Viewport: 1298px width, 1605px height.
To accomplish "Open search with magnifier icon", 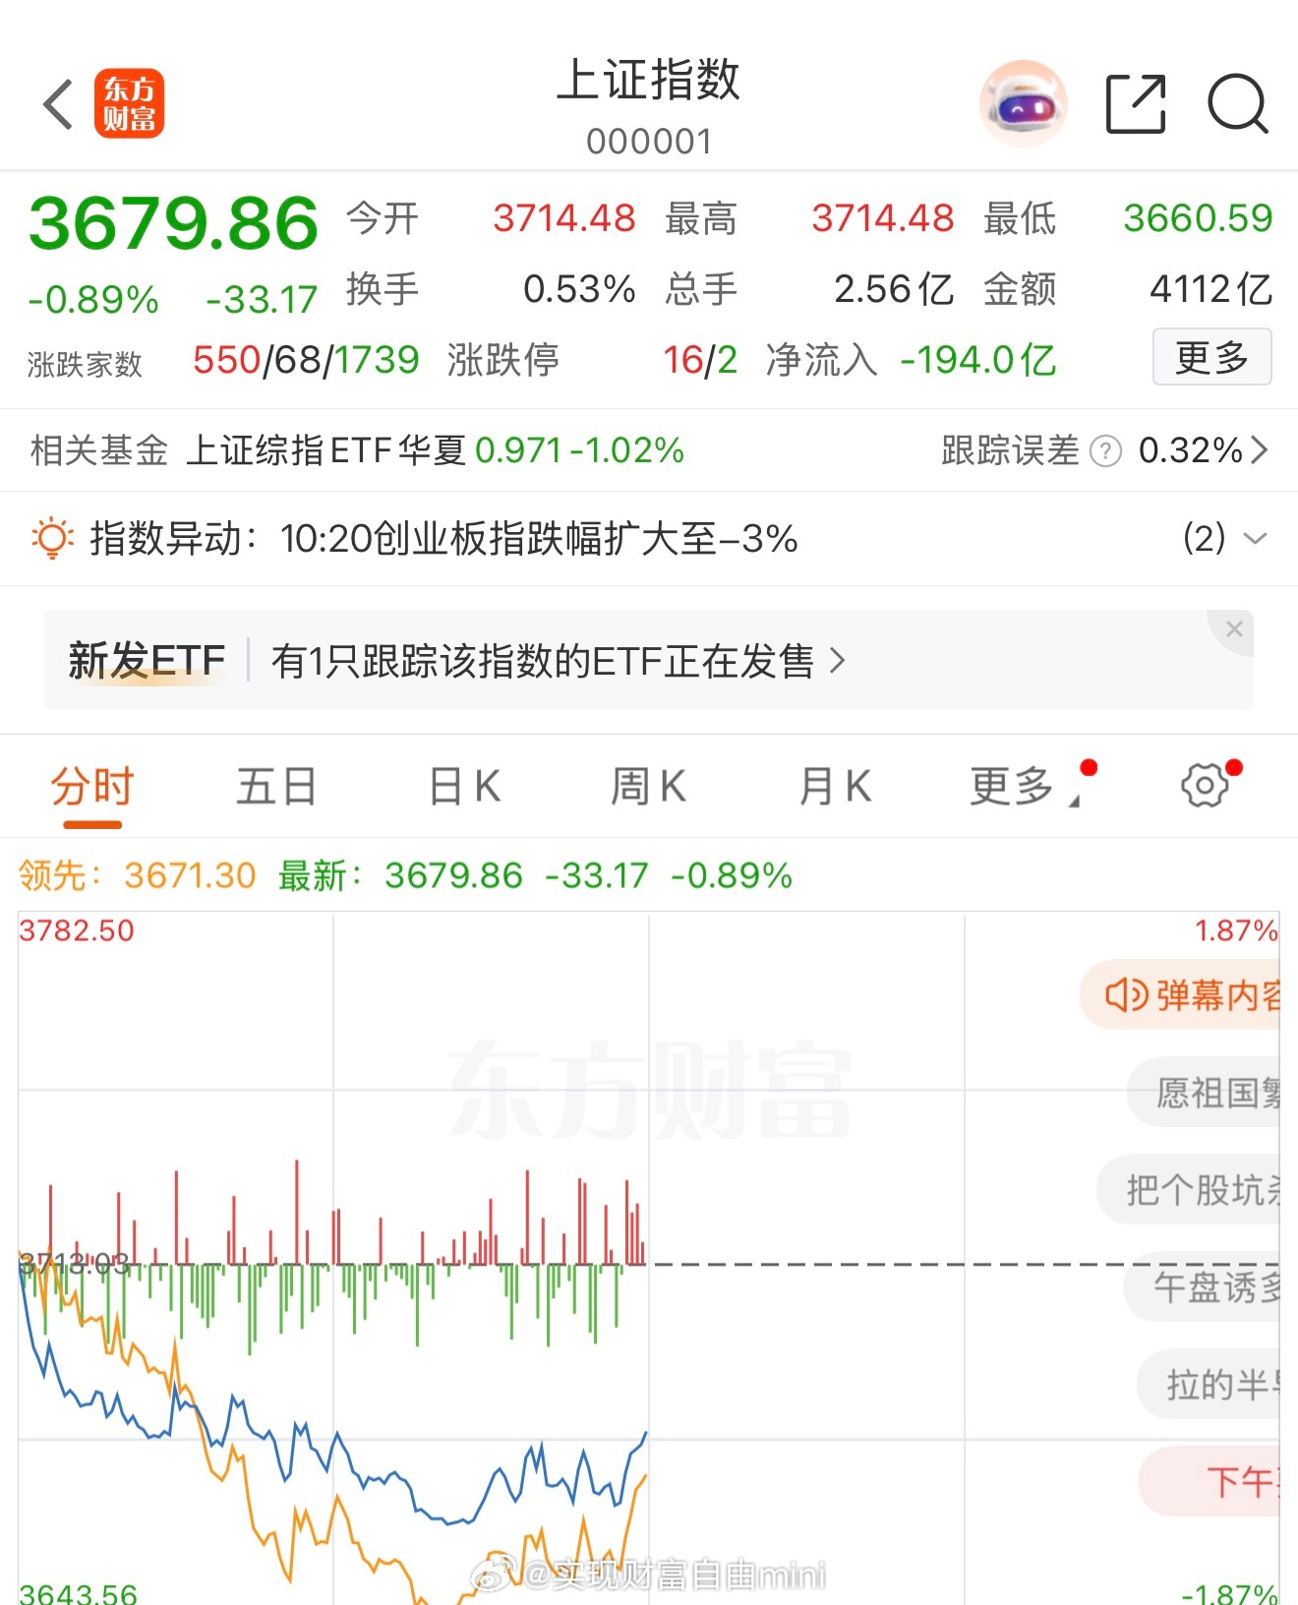I will click(x=1238, y=104).
